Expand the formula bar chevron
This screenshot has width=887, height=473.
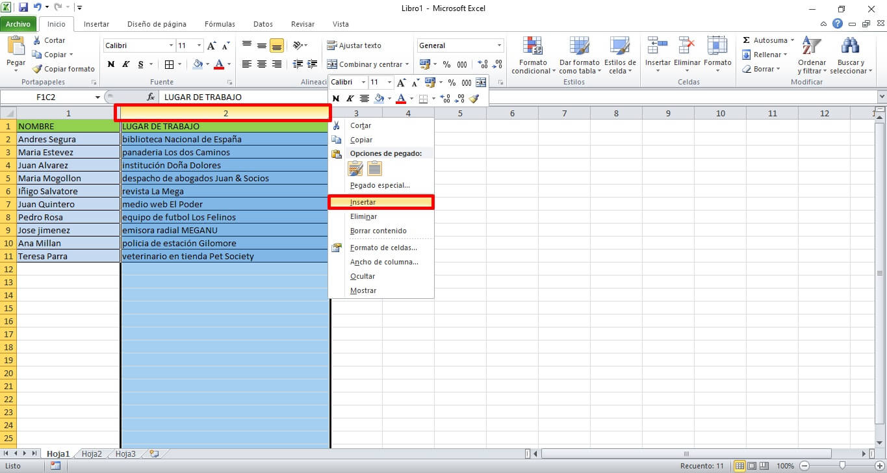(x=881, y=97)
